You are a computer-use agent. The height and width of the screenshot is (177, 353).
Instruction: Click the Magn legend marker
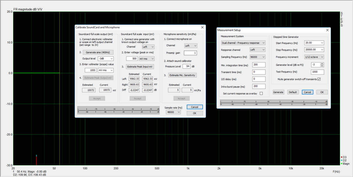[341, 164]
